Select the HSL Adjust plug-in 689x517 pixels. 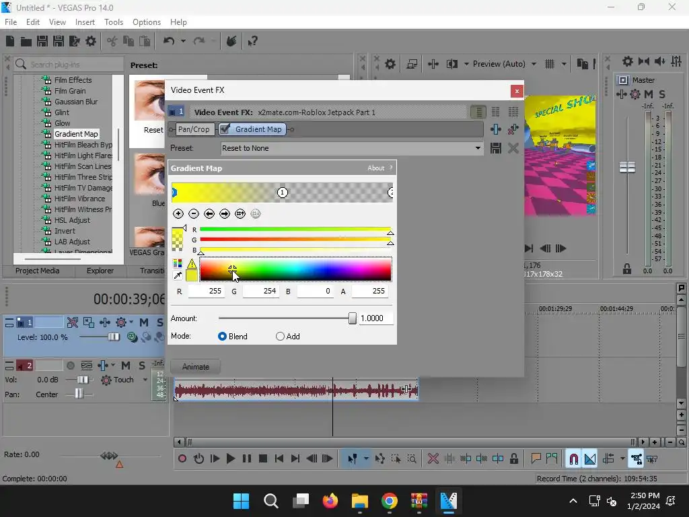click(72, 220)
